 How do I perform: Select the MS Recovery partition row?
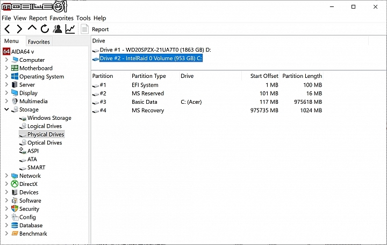207,110
